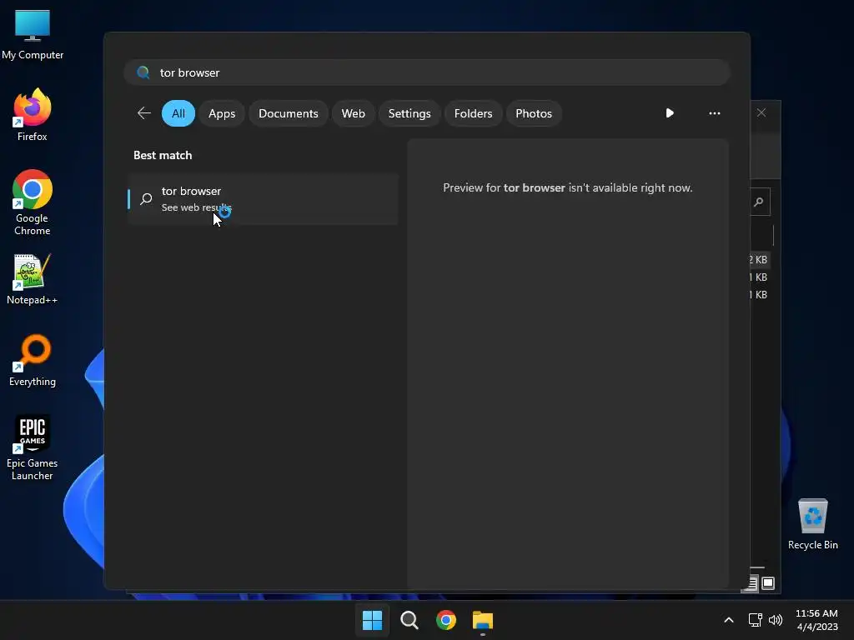Close the background File Explorer window
Image resolution: width=854 pixels, height=640 pixels.
(761, 112)
